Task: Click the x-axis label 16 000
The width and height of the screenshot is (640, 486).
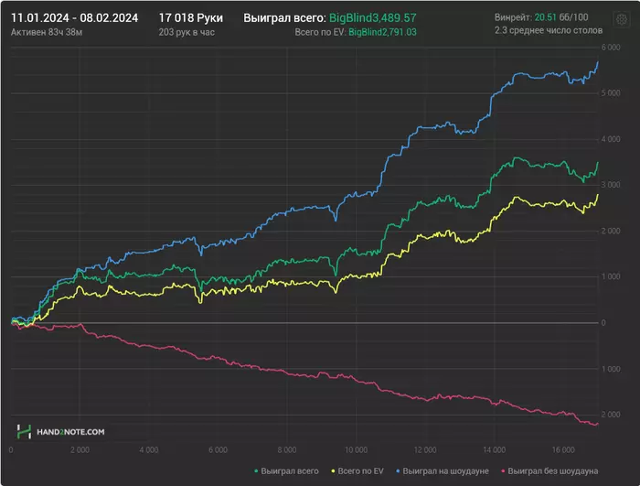Action: pyautogui.click(x=563, y=450)
